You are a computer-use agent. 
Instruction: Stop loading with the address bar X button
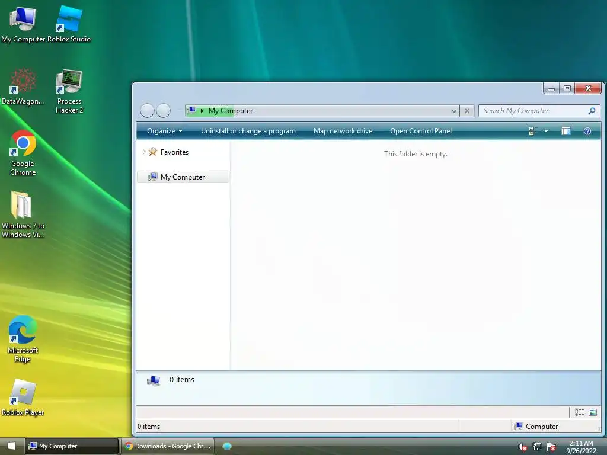pos(467,111)
